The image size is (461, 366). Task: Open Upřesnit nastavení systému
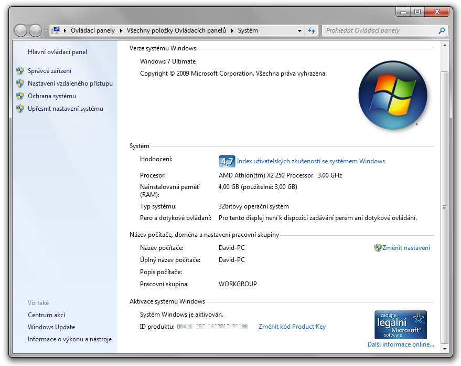66,109
